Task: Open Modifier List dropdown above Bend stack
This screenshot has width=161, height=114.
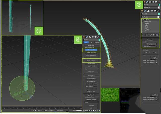Action: [x=159, y=17]
